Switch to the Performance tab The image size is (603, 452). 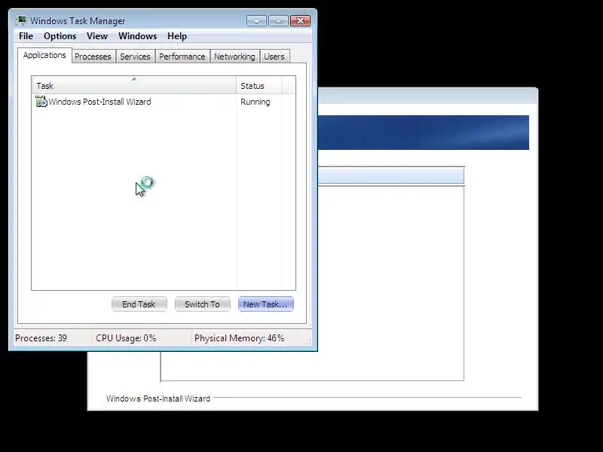point(182,56)
